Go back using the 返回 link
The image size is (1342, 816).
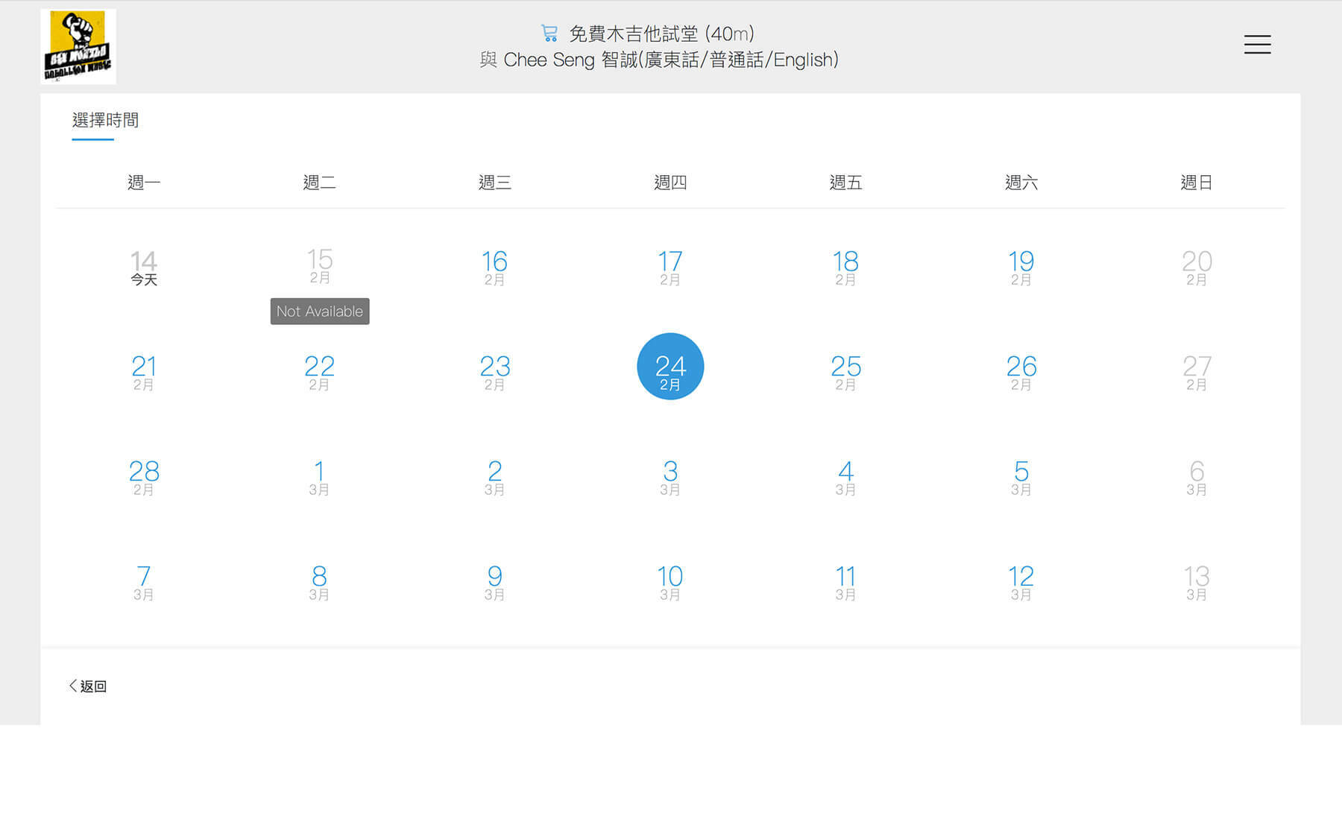click(88, 686)
